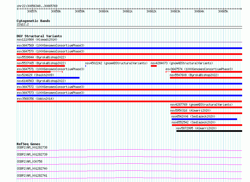Select the red nsv5537065 variant bar

pos(41,66)
